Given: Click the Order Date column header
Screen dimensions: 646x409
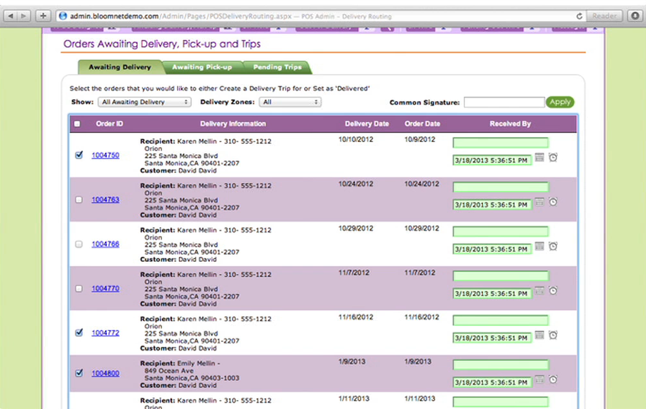Looking at the screenshot, I should (x=423, y=123).
